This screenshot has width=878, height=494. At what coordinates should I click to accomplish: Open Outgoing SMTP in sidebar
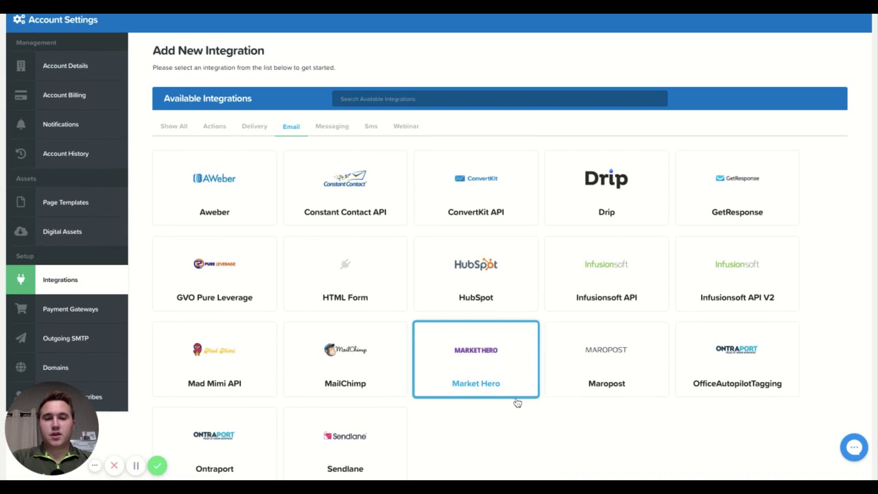pos(67,338)
